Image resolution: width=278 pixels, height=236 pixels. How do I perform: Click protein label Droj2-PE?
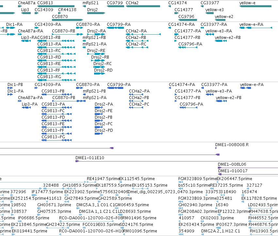(104, 111)
